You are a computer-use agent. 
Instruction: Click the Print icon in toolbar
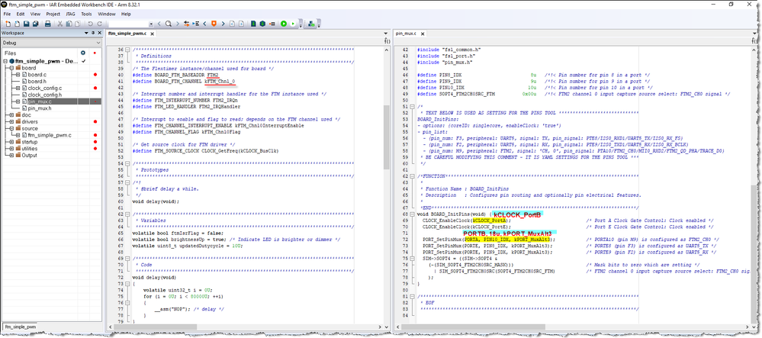[48, 24]
